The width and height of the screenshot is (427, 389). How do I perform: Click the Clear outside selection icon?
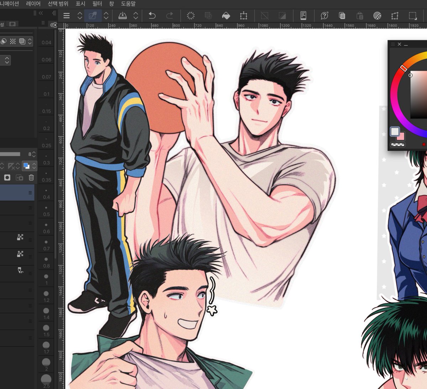(x=209, y=16)
